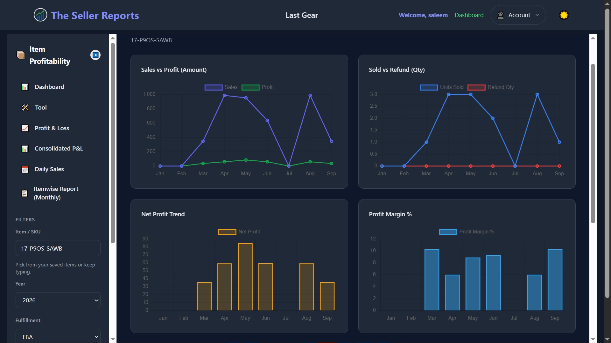Image resolution: width=611 pixels, height=343 pixels.
Task: Click the Item / SKU input field
Action: (x=58, y=248)
